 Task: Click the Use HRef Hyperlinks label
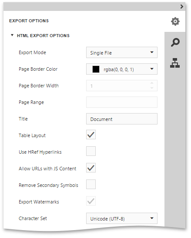[40, 152]
